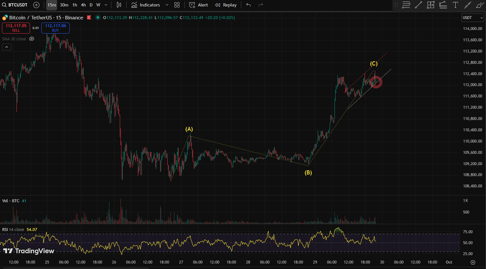Expand the timeframe interval dropdown arrow
This screenshot has height=269, width=486.
[x=106, y=5]
